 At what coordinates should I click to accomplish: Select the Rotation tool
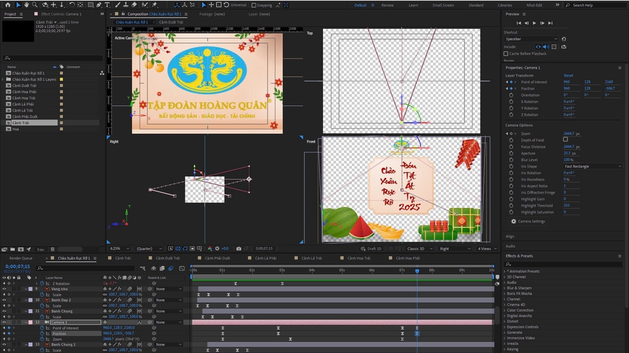[x=72, y=5]
